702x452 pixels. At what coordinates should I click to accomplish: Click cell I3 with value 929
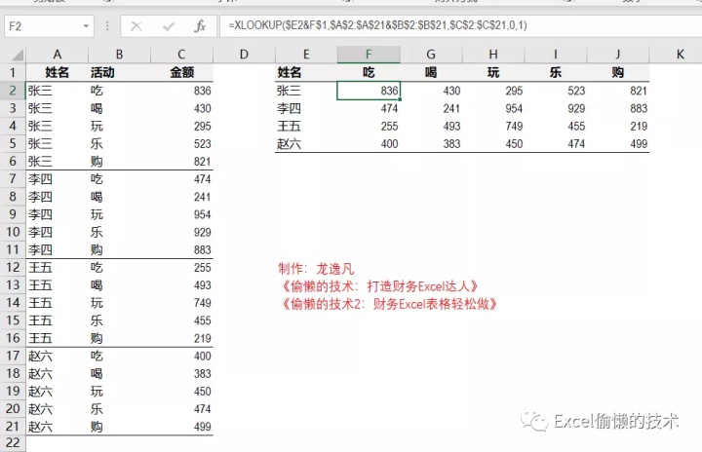pos(556,108)
